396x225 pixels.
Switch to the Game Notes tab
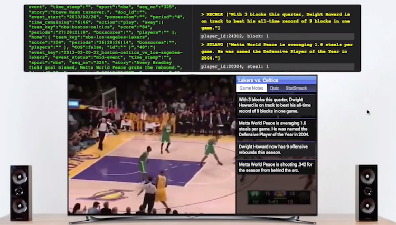[251, 88]
